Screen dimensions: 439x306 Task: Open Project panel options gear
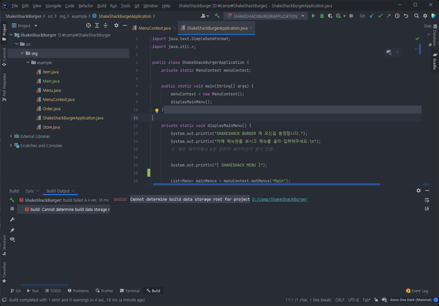(x=116, y=25)
